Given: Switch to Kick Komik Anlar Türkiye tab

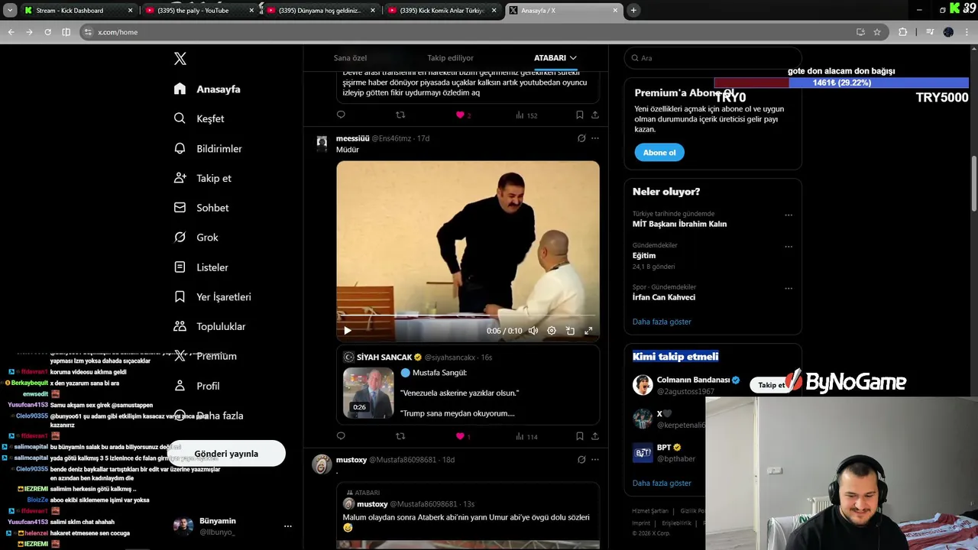Looking at the screenshot, I should [x=442, y=11].
